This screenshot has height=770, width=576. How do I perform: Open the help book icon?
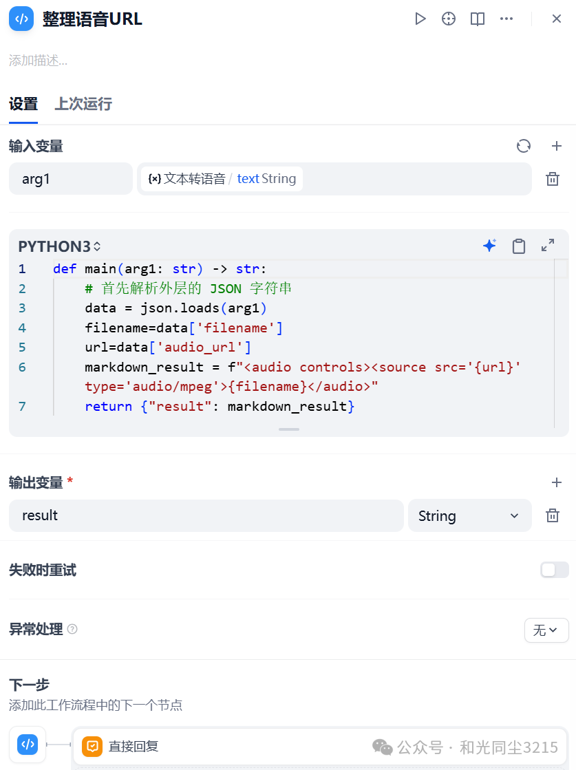478,19
